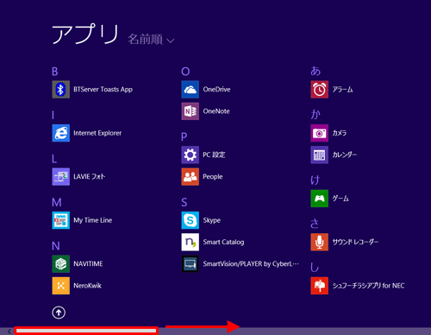The height and width of the screenshot is (335, 431).
Task: Open the LAVIE フォト app icon
Action: [x=60, y=177]
